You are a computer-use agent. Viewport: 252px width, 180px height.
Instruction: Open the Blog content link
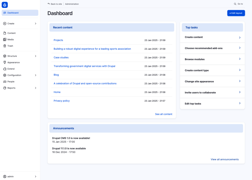56,75
